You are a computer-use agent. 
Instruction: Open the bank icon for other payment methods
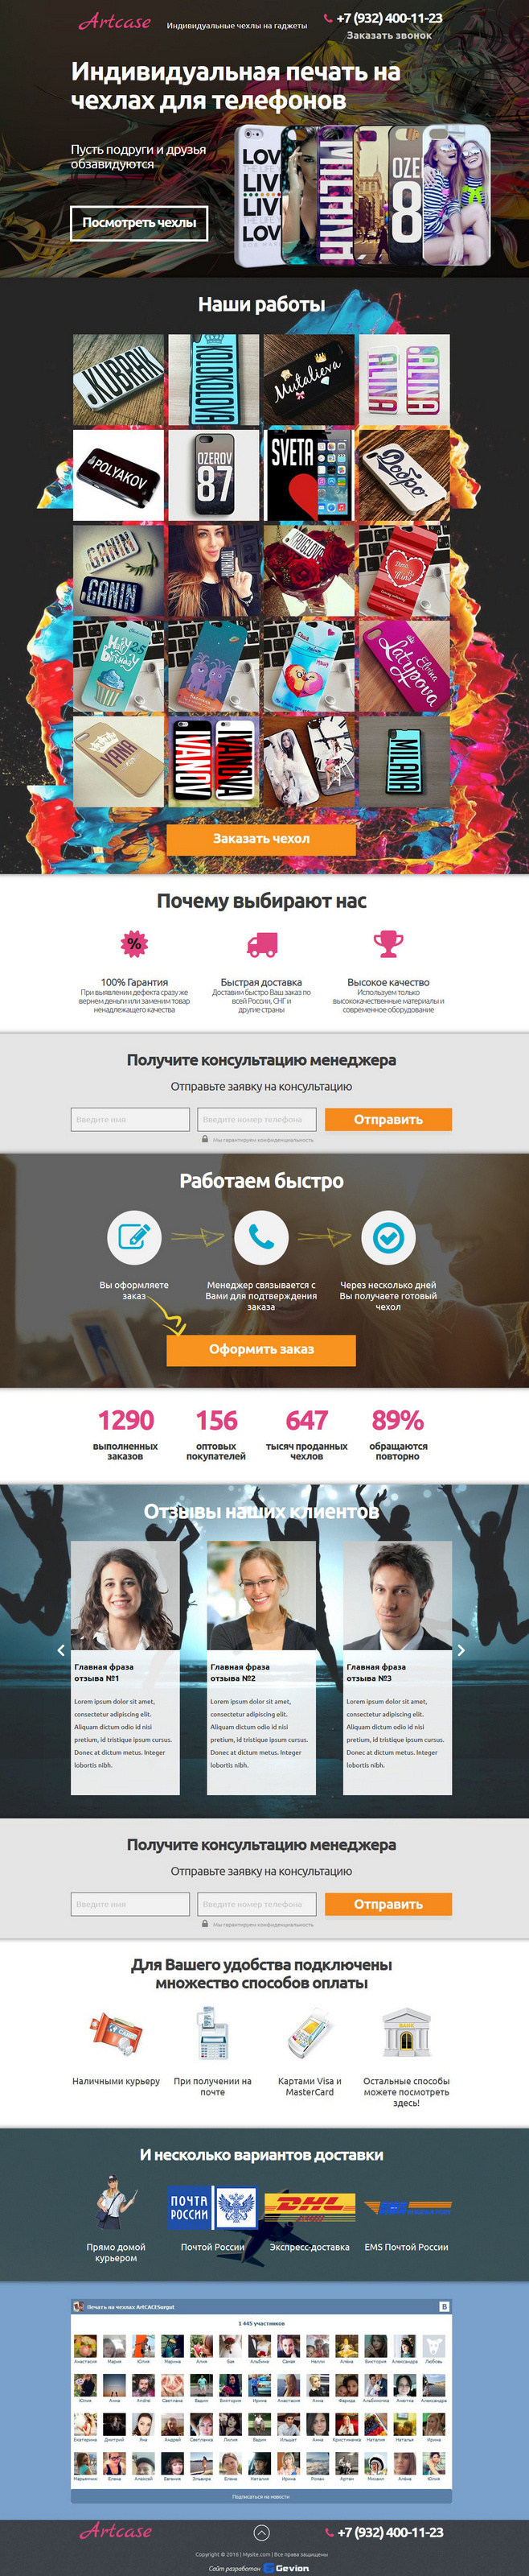tap(406, 2034)
